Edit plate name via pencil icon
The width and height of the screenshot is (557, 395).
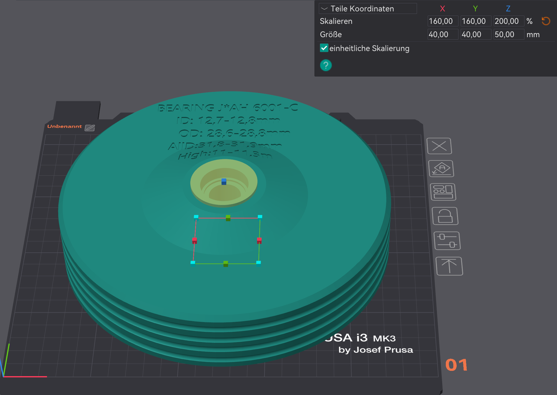tap(90, 128)
